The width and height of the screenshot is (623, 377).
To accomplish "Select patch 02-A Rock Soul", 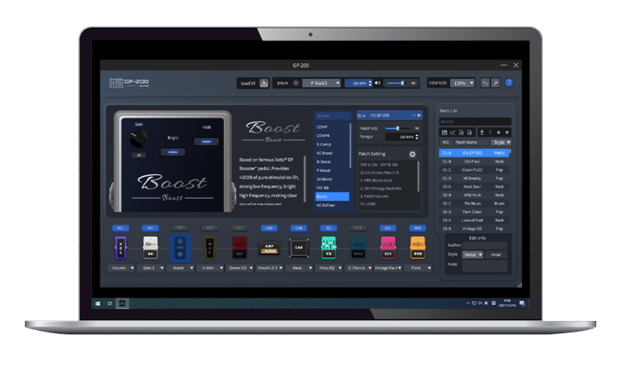I will pyautogui.click(x=474, y=186).
